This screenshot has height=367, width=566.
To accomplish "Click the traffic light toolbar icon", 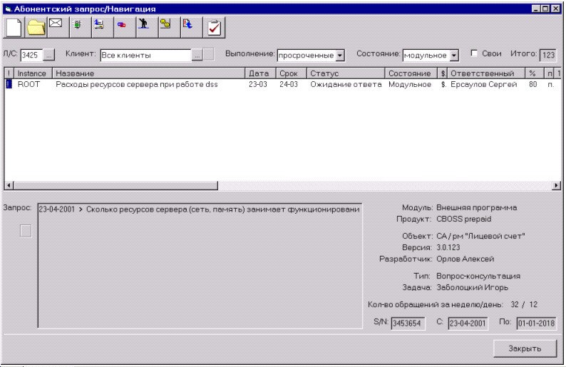I will tap(80, 27).
